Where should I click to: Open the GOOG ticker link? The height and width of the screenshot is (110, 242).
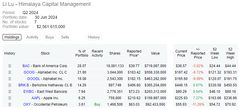click(x=29, y=72)
